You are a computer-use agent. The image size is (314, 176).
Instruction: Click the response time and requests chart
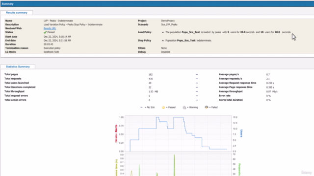click(x=178, y=165)
